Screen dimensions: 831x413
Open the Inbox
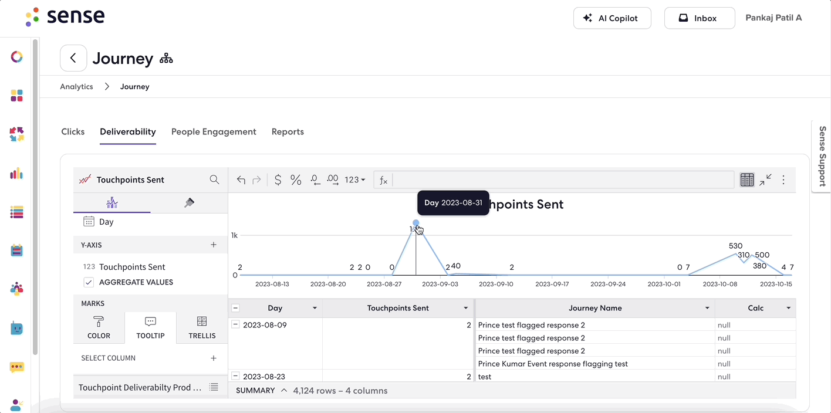tap(700, 18)
